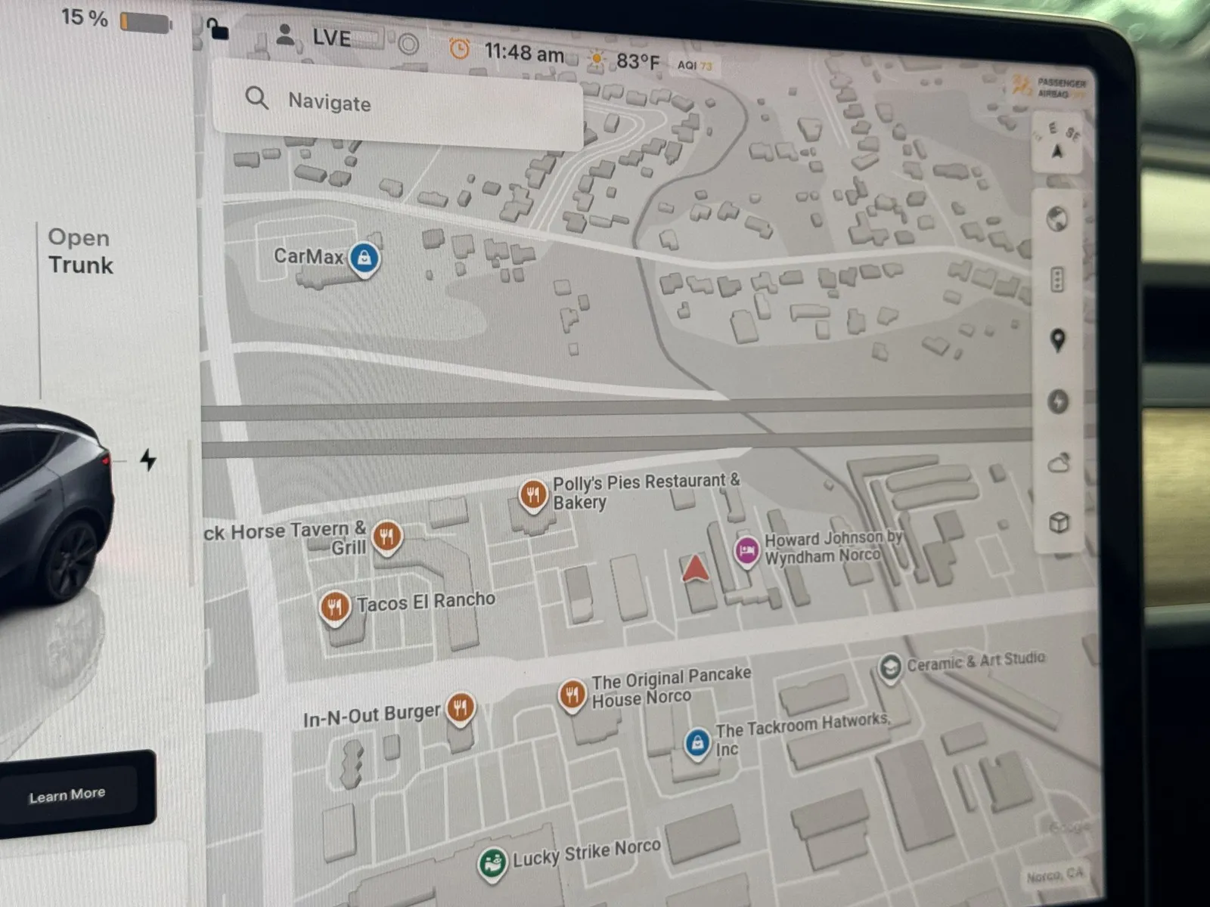Tap the AQI 73 air quality badge
The image size is (1210, 907).
coord(695,66)
